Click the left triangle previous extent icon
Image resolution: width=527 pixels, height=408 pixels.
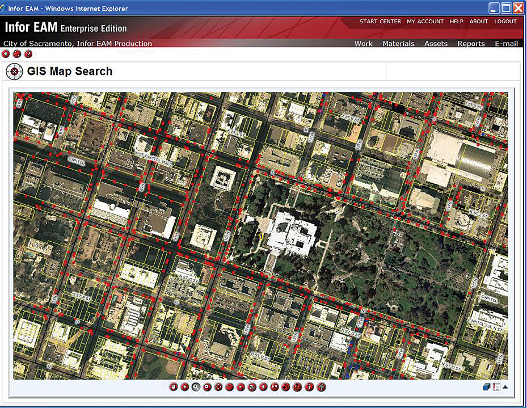click(x=263, y=387)
